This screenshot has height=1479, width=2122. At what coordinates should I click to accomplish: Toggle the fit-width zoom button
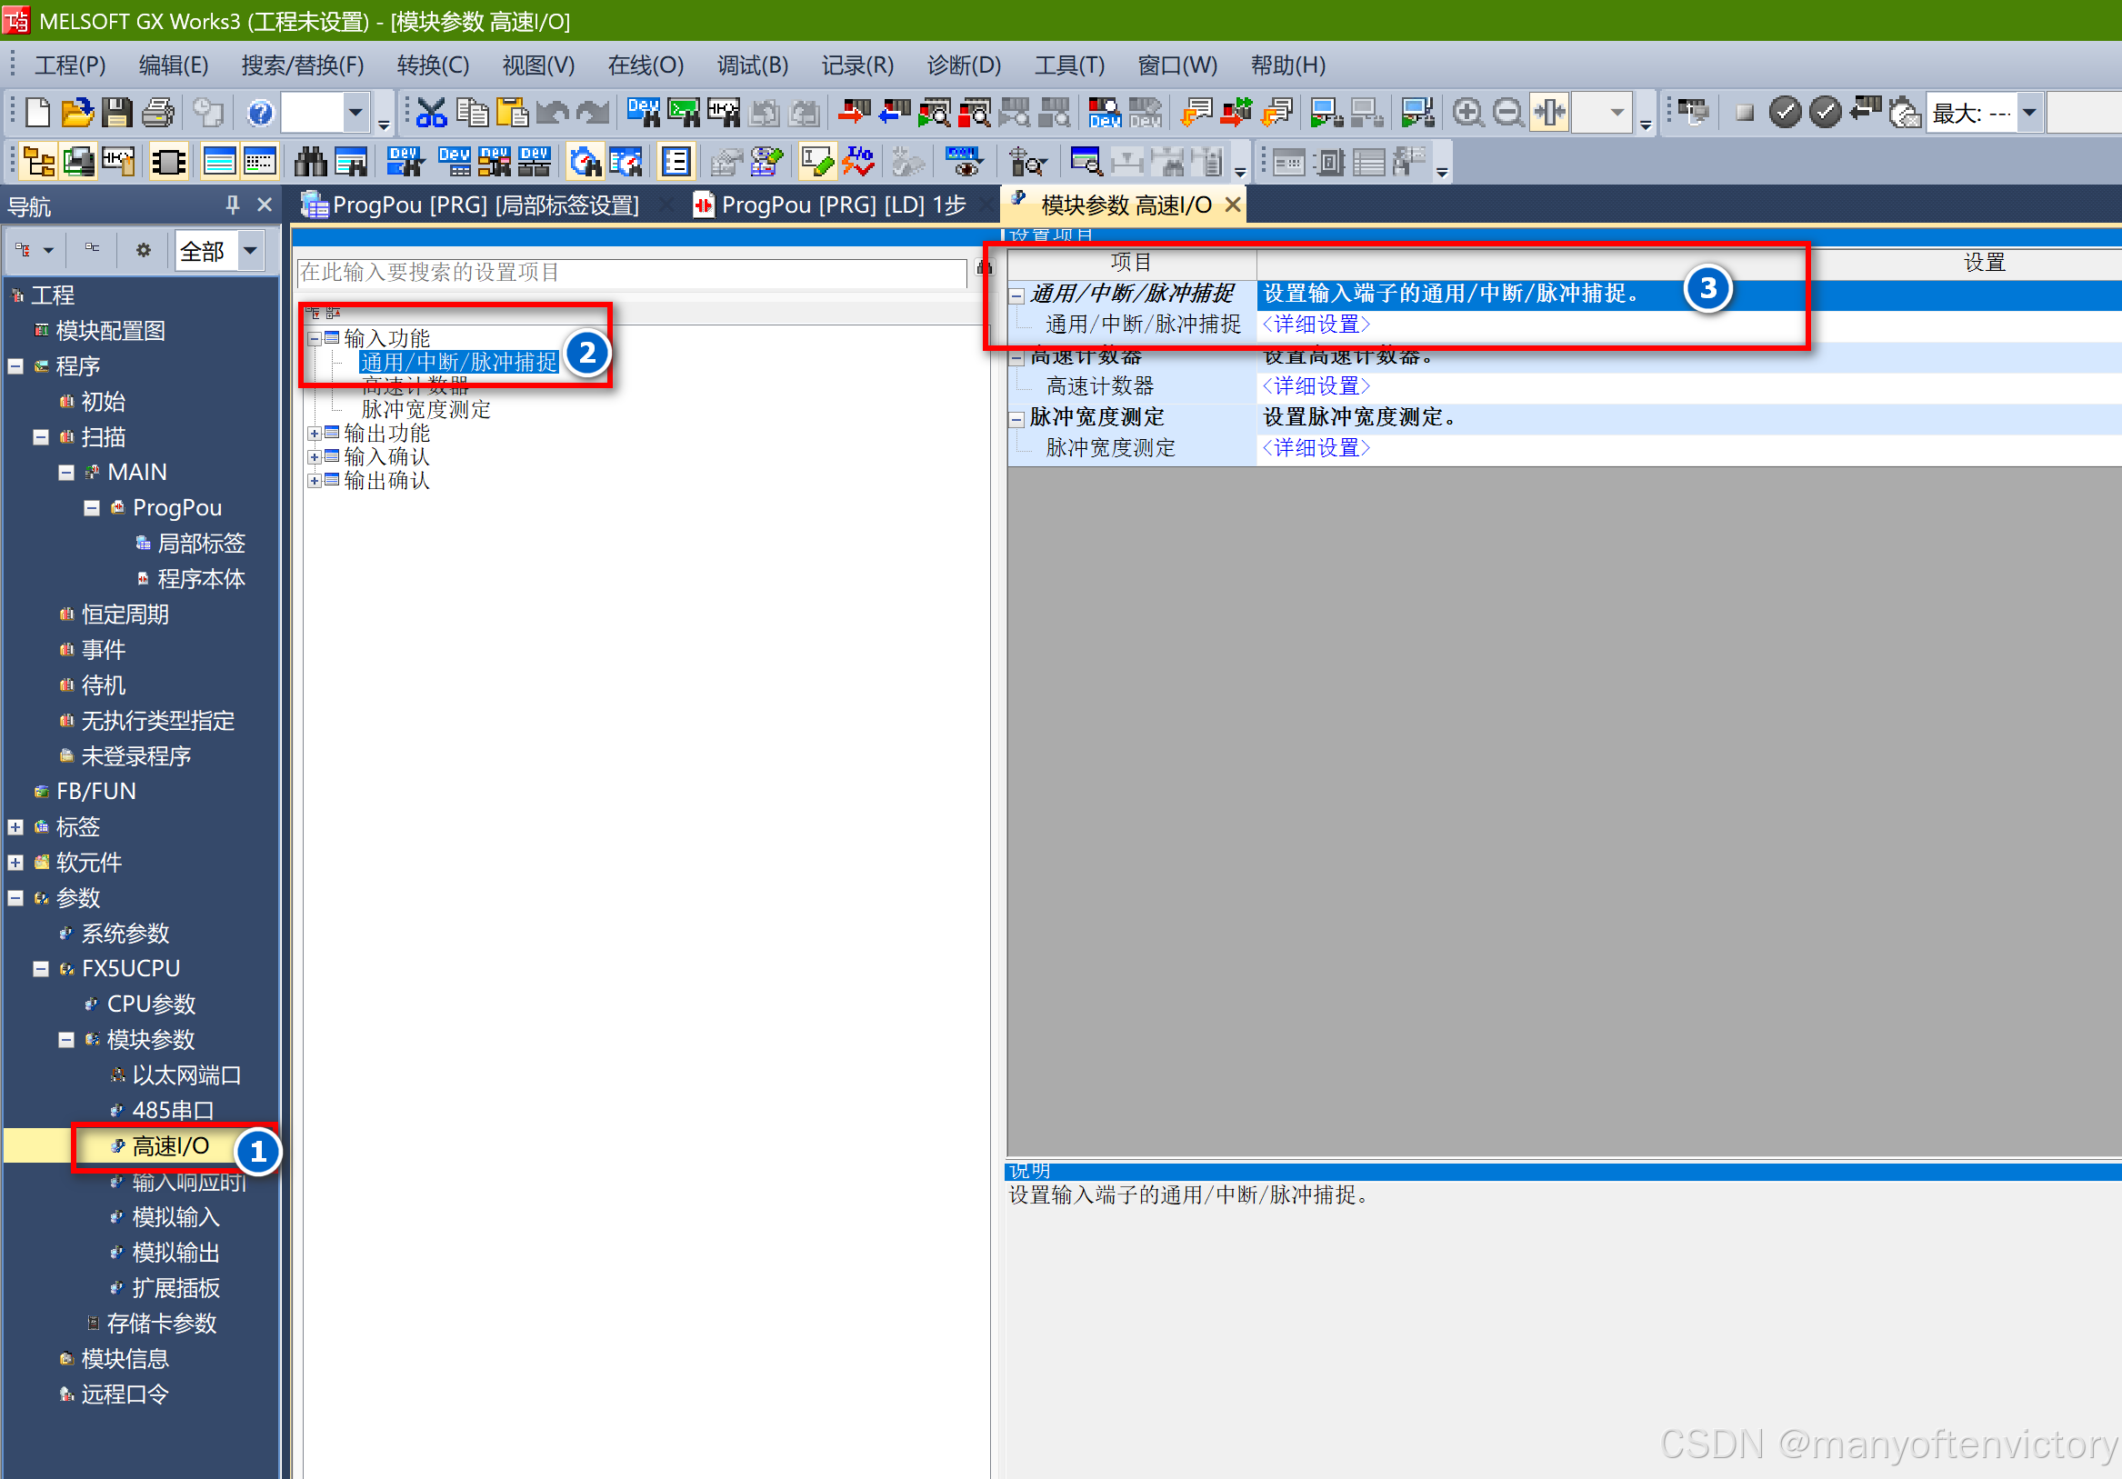coord(1549,113)
